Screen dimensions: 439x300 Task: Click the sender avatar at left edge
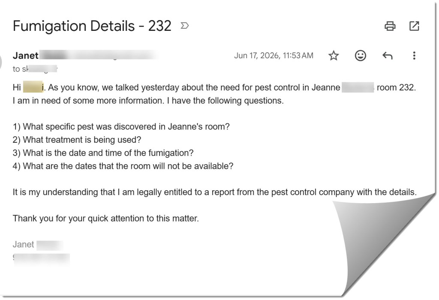click(1, 62)
